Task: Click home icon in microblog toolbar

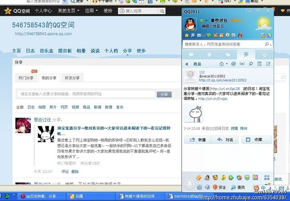Action: tap(221, 64)
